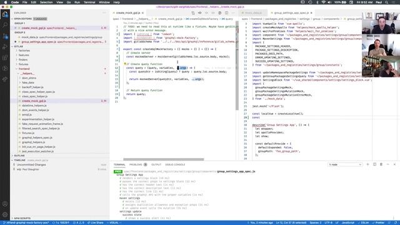Open class_spec_helper_spec.js in the tree
Screen dimensions: 400x225
38,92
